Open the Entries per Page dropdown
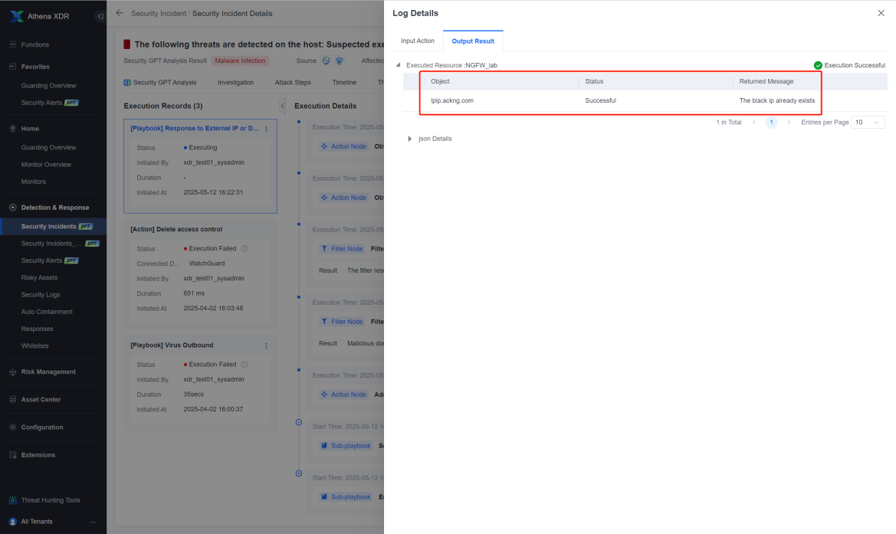Image resolution: width=896 pixels, height=534 pixels. click(x=868, y=123)
